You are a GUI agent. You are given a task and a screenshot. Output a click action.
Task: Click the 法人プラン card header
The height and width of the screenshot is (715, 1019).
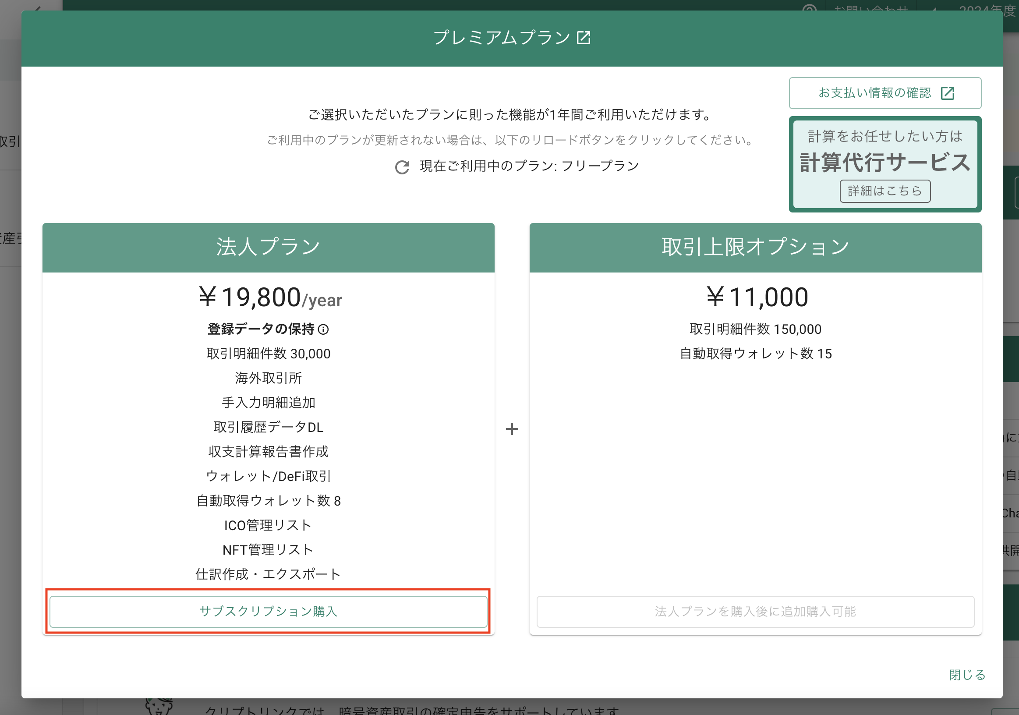[x=268, y=247]
